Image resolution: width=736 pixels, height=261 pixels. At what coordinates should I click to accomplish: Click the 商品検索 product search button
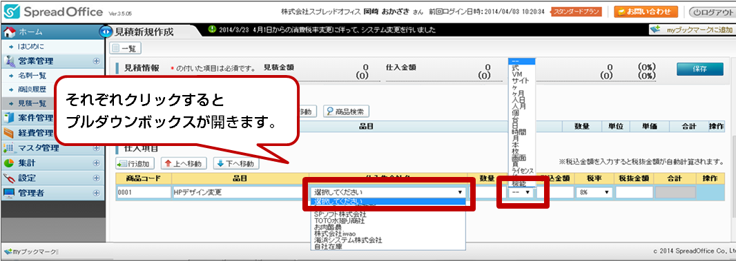pyautogui.click(x=347, y=112)
